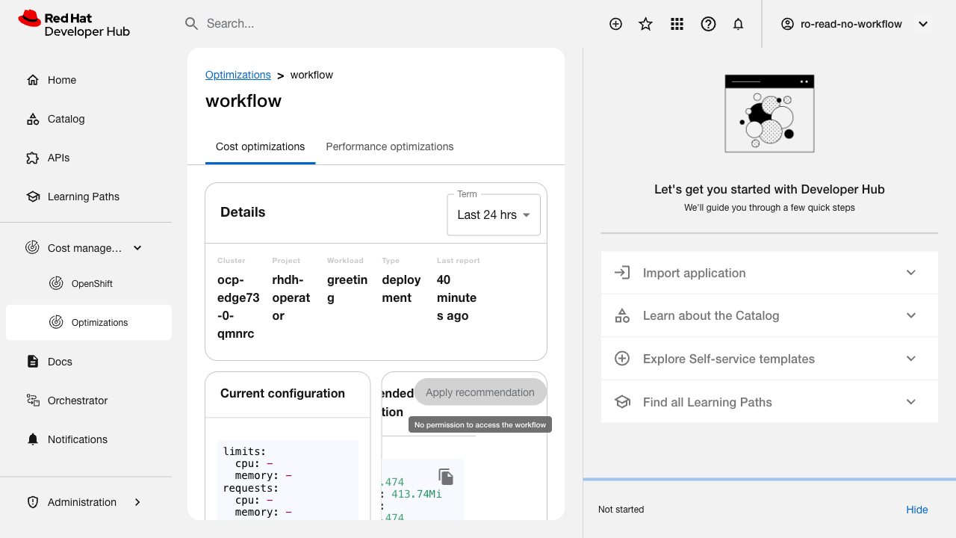Click the Docs document icon

[x=33, y=362]
